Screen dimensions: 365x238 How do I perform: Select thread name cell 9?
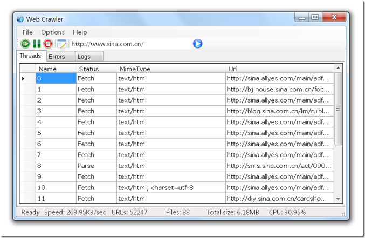[56, 176]
